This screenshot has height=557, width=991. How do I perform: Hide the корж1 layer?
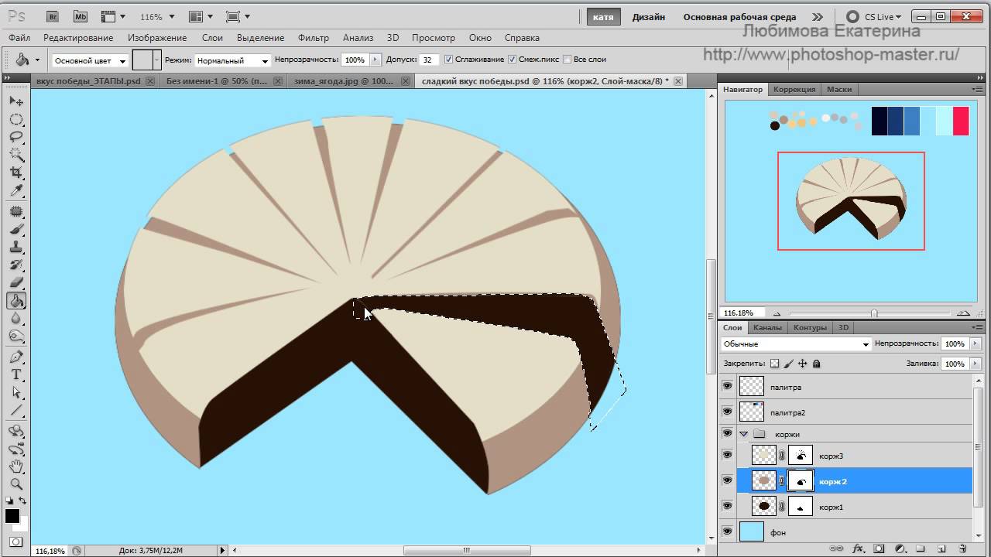pyautogui.click(x=727, y=506)
